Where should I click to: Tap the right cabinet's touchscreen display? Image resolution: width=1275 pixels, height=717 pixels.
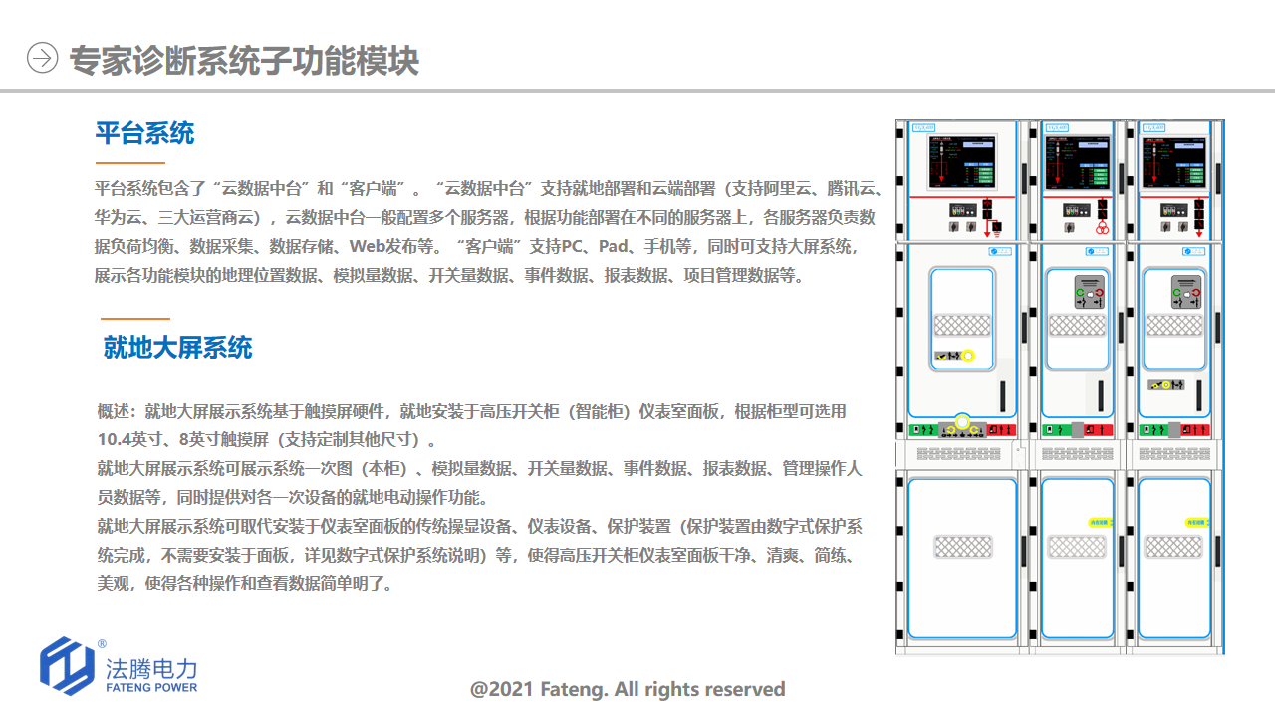coord(1175,163)
